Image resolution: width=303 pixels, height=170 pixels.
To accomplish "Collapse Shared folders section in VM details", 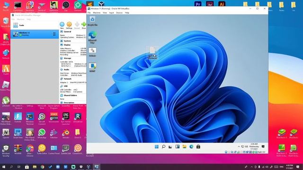I will click(x=71, y=95).
